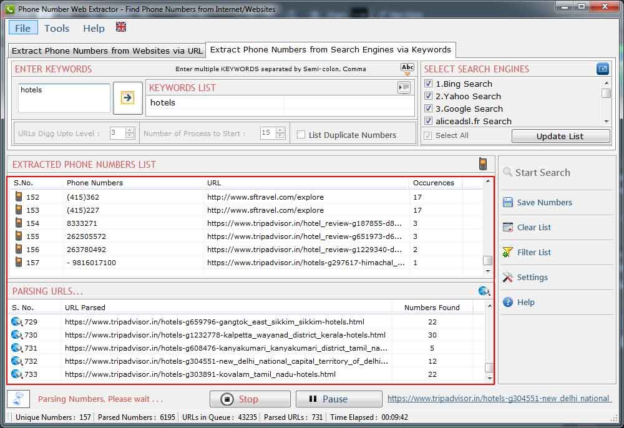
Task: Click the search engines list scrollbar thumb
Action: 606,94
